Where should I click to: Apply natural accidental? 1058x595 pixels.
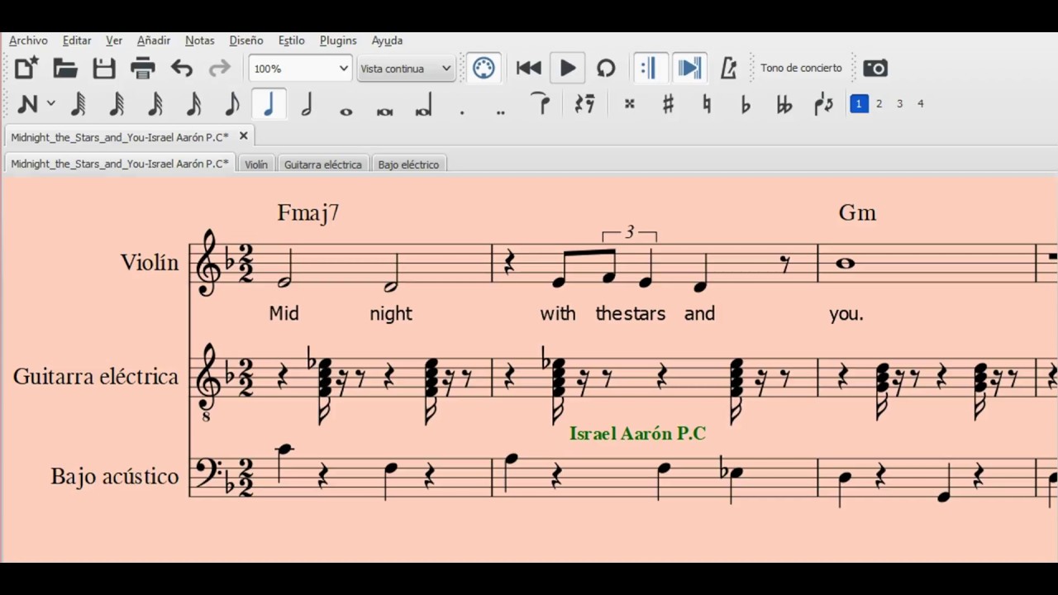[x=706, y=104]
